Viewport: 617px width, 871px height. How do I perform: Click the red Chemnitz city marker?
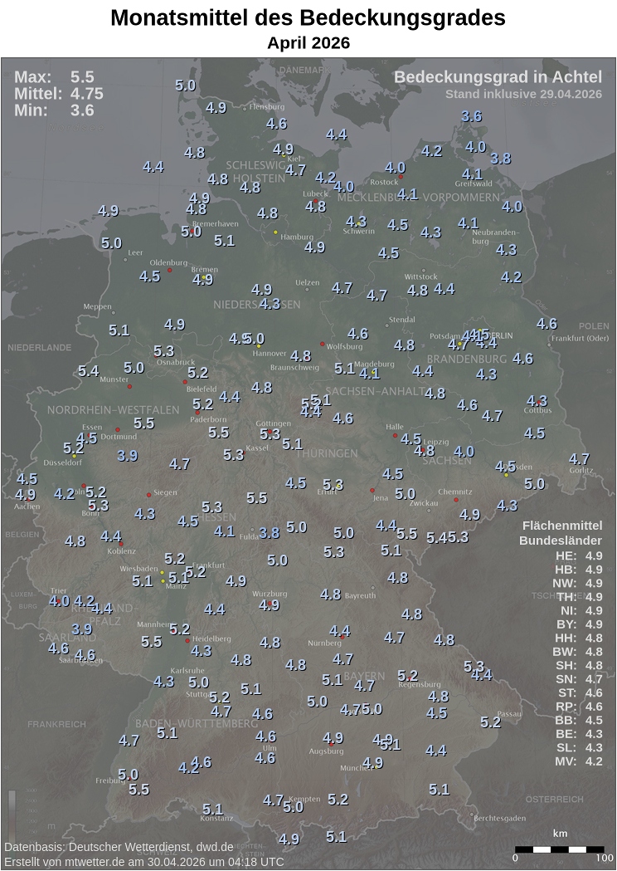[x=455, y=500]
